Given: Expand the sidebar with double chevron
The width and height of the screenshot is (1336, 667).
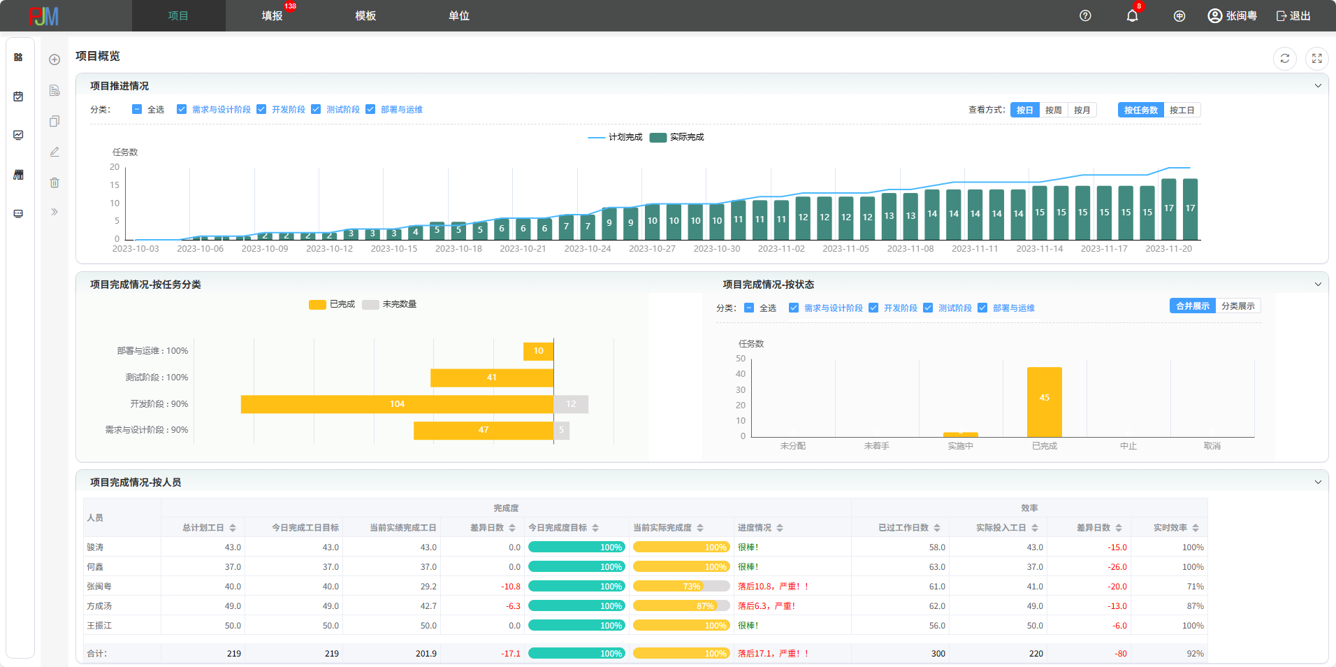Looking at the screenshot, I should click(55, 212).
